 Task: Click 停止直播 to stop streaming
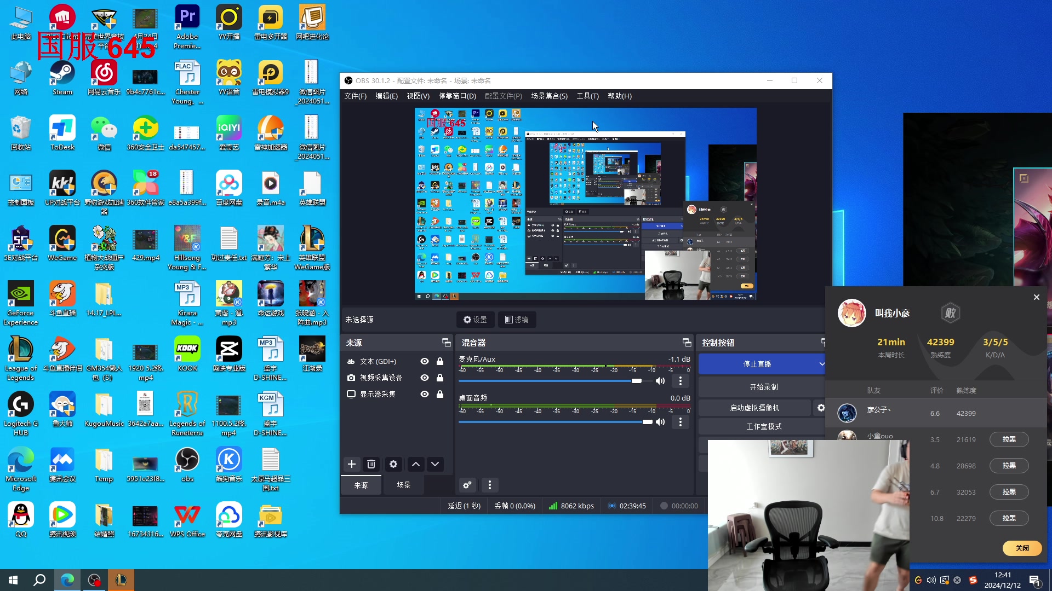click(757, 364)
